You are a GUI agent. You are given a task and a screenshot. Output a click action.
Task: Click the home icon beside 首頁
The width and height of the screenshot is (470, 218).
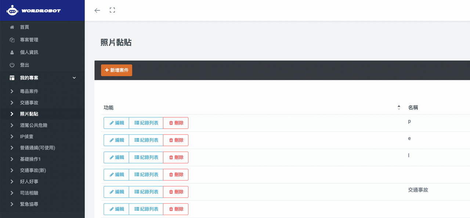coord(12,27)
